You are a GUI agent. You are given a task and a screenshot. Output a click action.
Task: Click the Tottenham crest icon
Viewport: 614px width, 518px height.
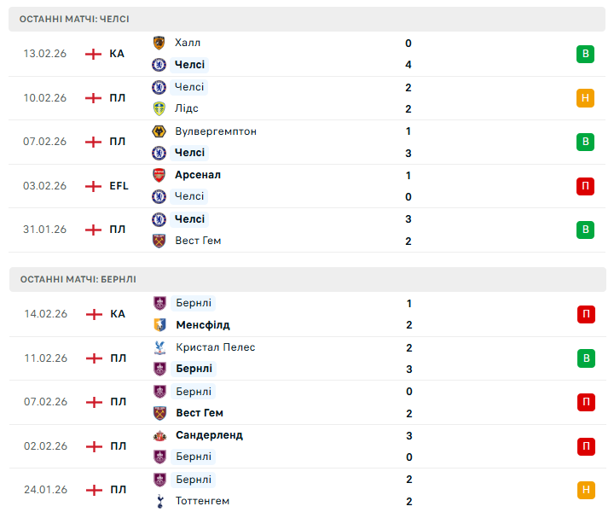coord(159,501)
